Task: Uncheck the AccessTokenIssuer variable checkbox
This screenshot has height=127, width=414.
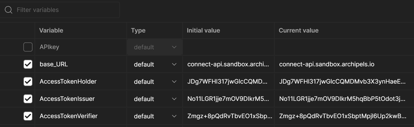Action: pos(28,99)
